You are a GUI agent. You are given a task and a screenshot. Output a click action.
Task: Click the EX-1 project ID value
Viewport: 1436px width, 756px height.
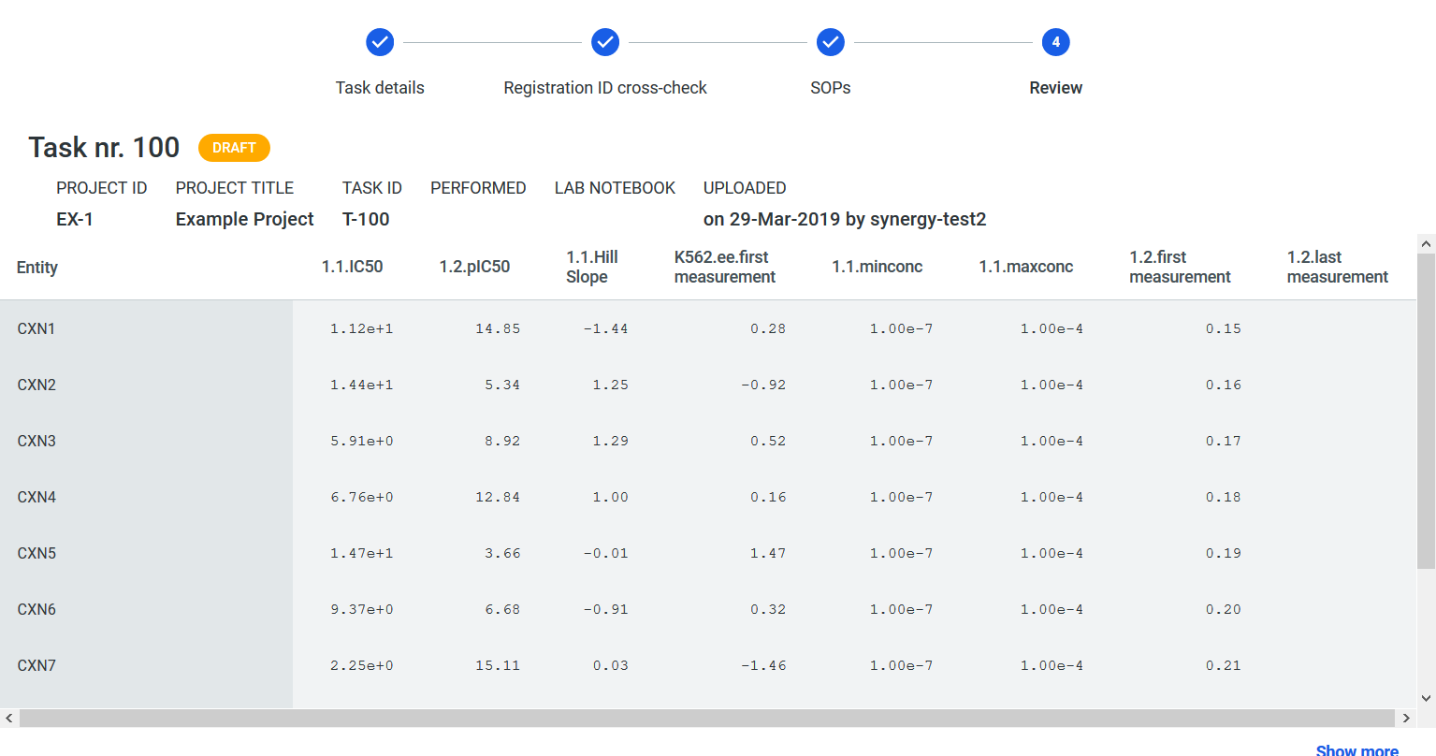(x=75, y=219)
